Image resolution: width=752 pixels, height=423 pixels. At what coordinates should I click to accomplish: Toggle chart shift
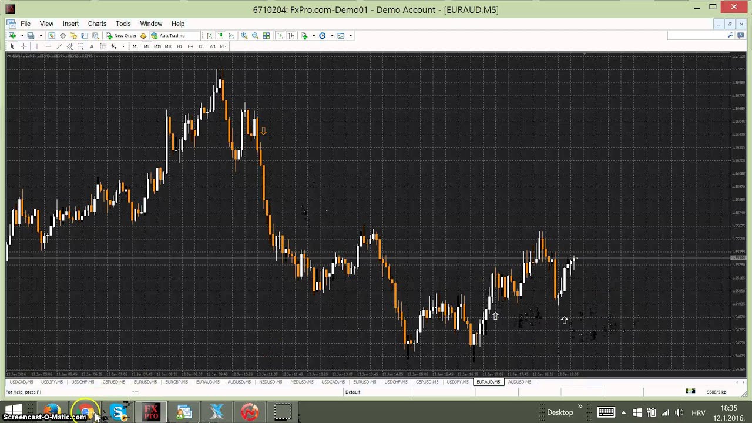(291, 36)
